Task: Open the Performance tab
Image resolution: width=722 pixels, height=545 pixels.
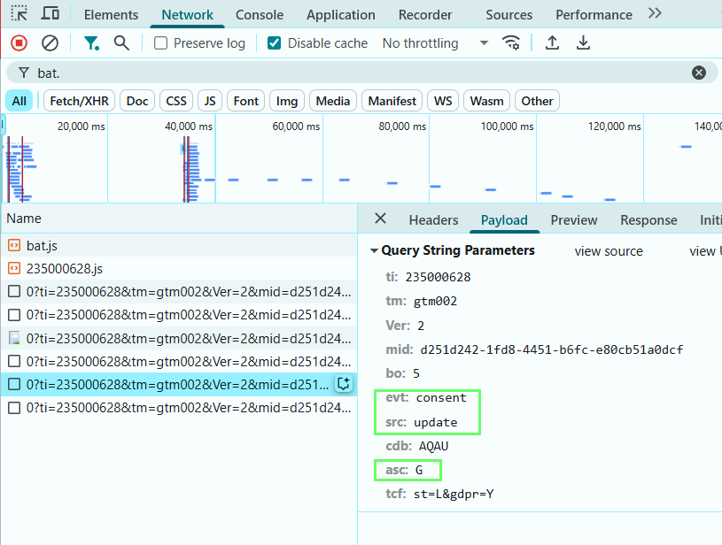Action: tap(594, 15)
